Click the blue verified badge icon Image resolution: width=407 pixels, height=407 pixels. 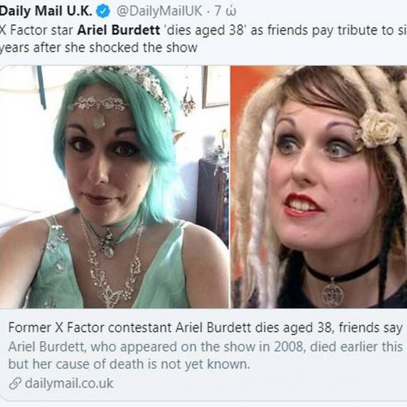point(103,11)
